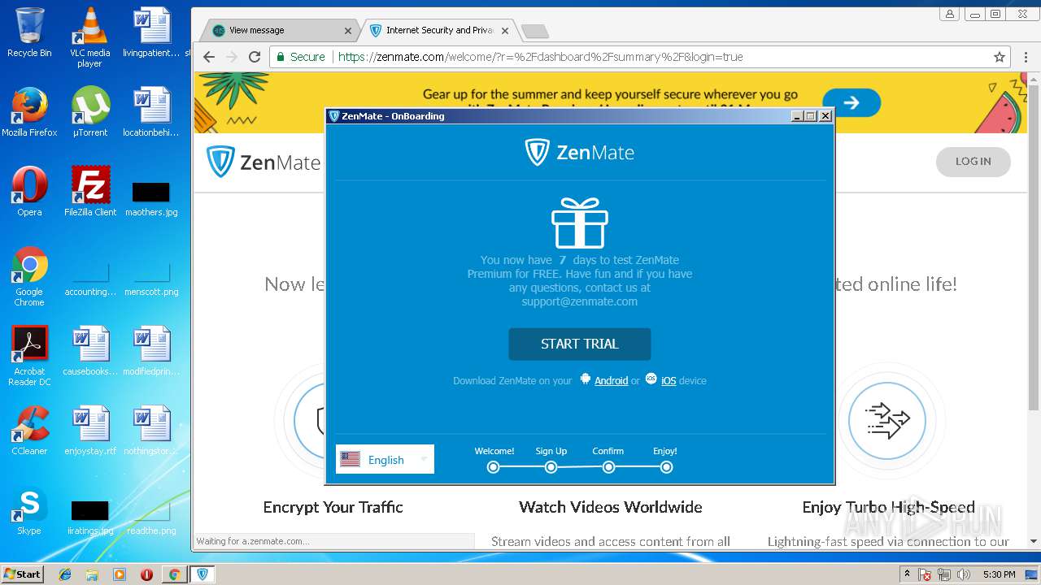This screenshot has width=1041, height=585.
Task: Click the Turbo High-Speed arrows icon
Action: pos(886,420)
